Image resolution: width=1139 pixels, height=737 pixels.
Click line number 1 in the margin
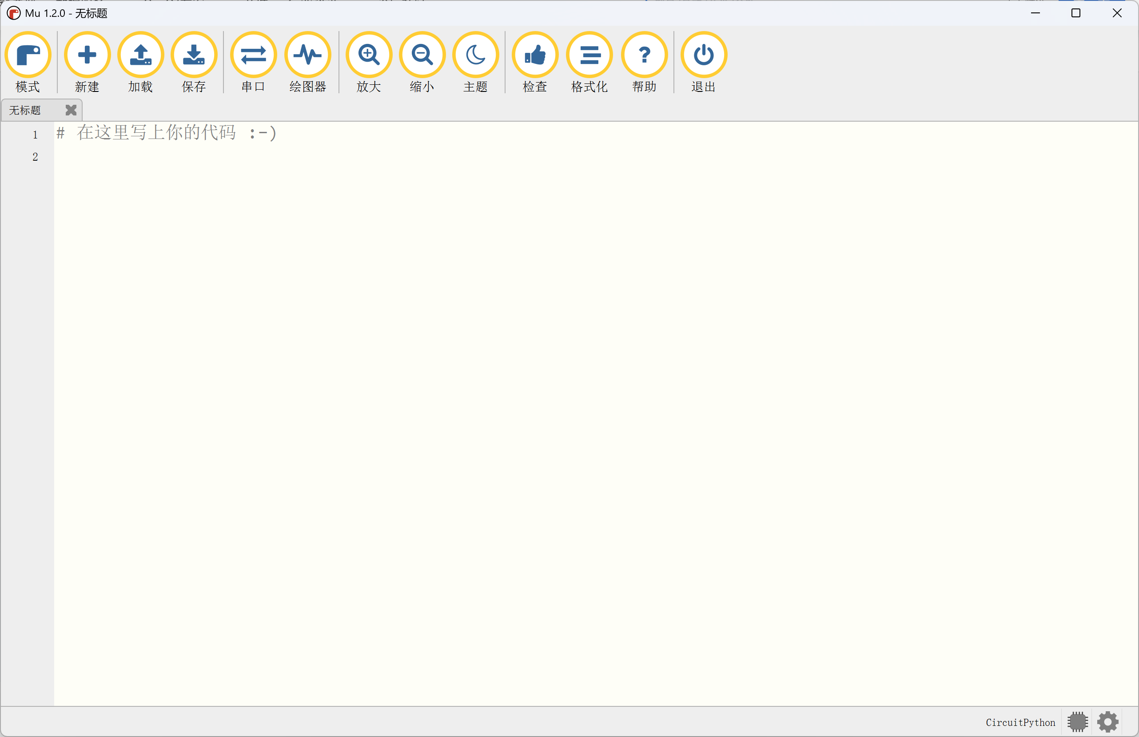(35, 135)
